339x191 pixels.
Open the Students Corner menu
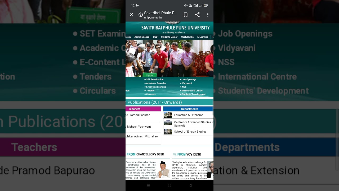[169, 37]
